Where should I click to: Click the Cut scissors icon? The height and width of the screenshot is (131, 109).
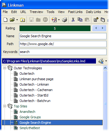coord(73,20)
